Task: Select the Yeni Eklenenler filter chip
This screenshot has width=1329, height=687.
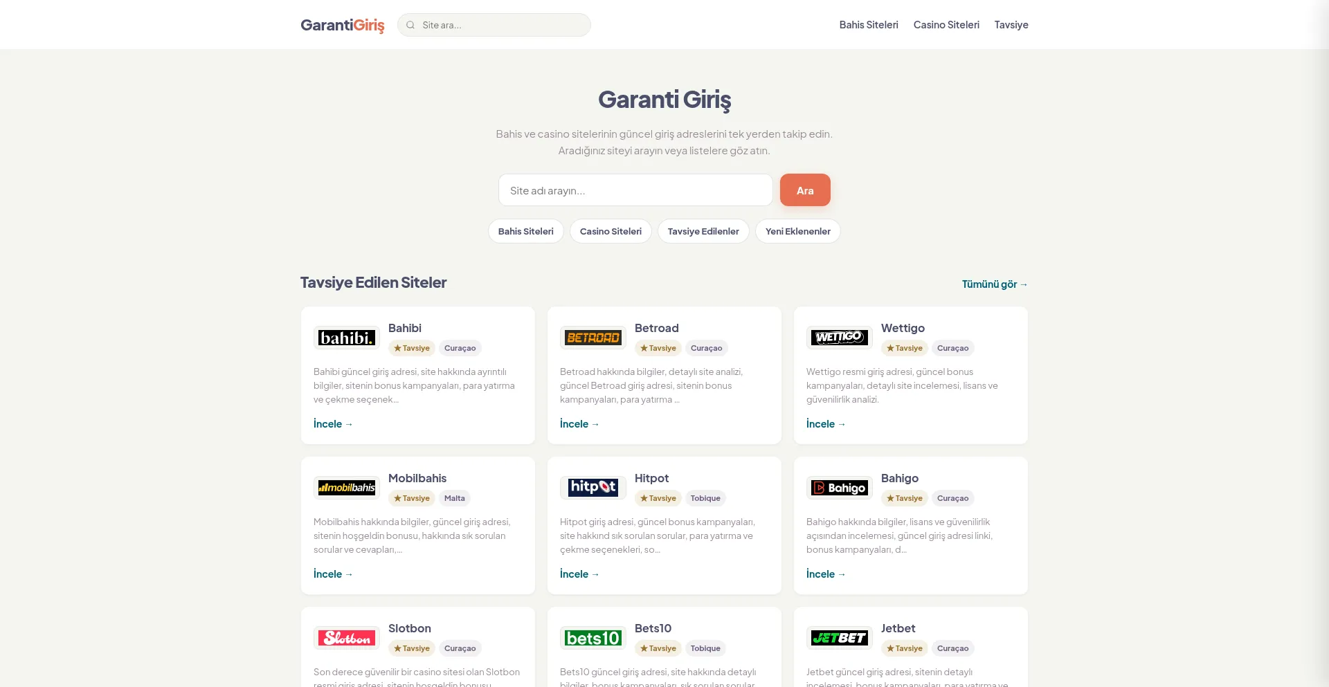Action: [x=798, y=231]
